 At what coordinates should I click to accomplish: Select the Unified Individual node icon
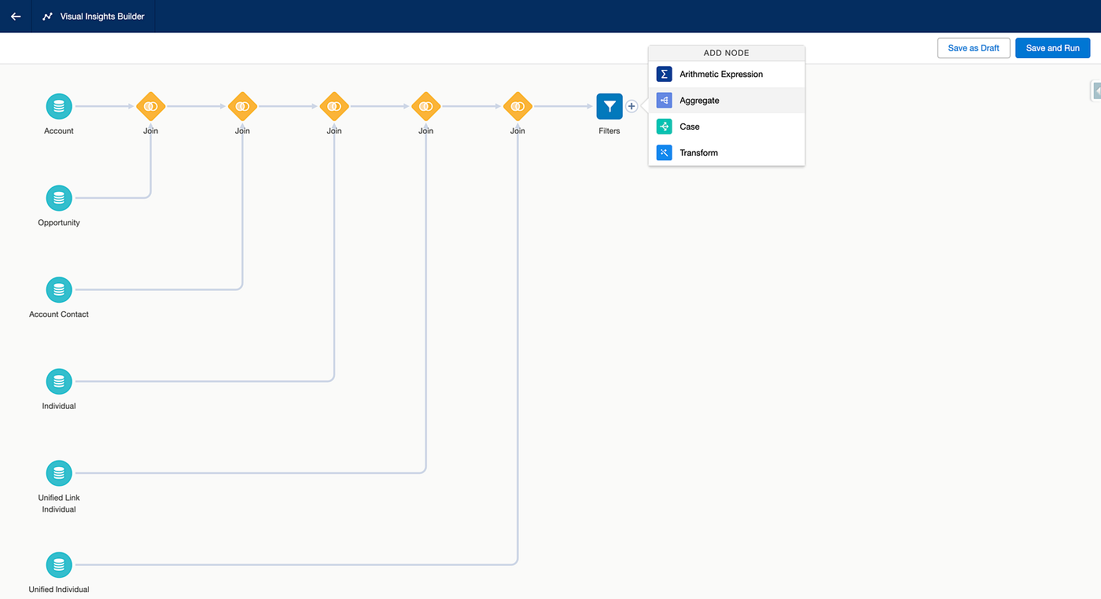(x=59, y=565)
